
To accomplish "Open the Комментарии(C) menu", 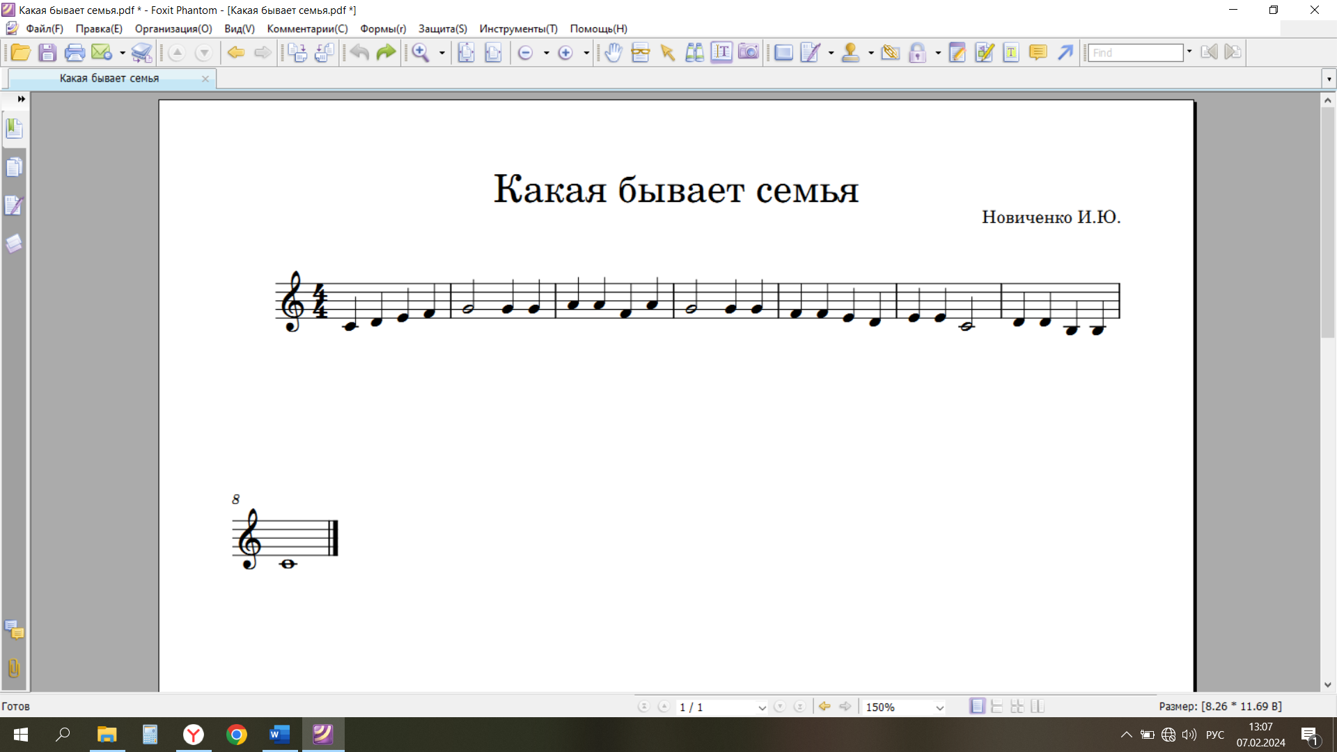I will coord(307,29).
